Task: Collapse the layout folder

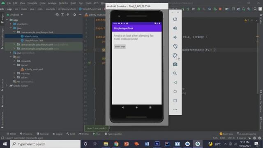Action: pyautogui.click(x=14, y=65)
